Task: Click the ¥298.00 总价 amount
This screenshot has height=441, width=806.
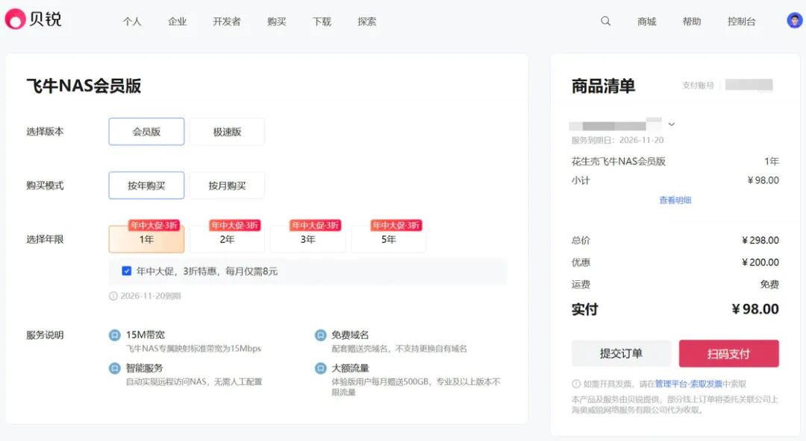Action: click(760, 241)
